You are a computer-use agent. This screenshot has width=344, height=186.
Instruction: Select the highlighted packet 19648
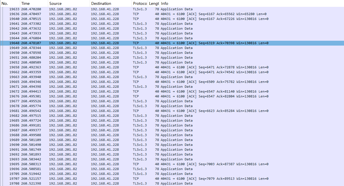point(171,43)
